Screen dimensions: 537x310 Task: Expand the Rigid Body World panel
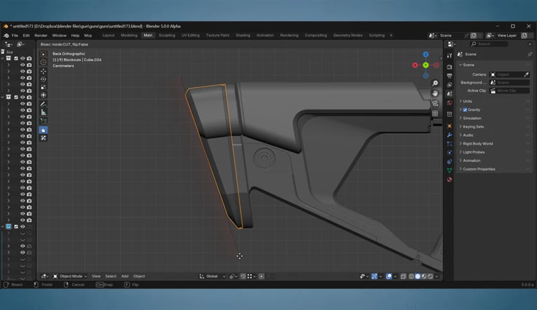tap(494, 143)
